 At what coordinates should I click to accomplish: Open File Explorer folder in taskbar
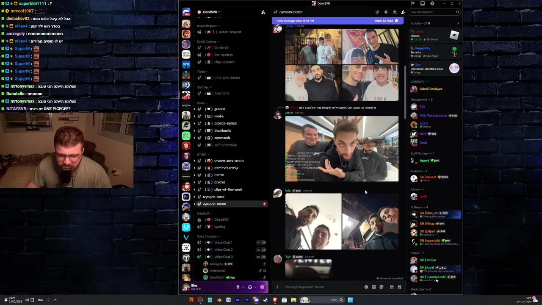[x=293, y=300]
